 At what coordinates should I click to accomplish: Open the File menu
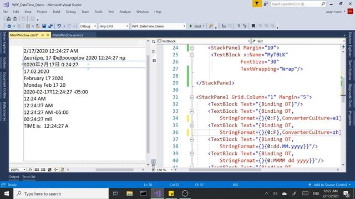(x=5, y=12)
